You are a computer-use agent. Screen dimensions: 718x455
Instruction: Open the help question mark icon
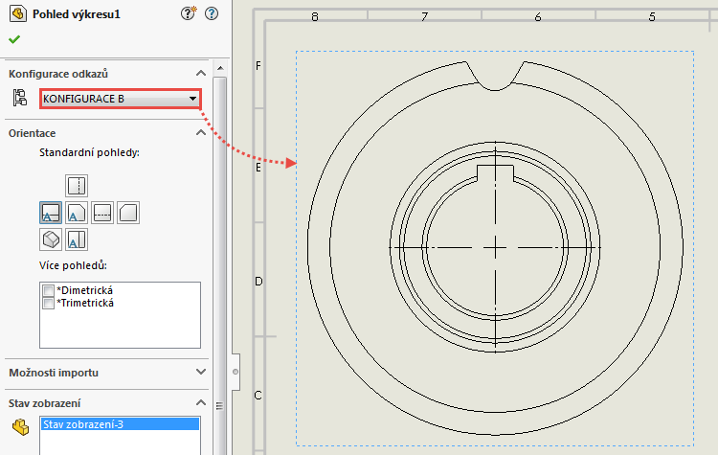[x=212, y=13]
